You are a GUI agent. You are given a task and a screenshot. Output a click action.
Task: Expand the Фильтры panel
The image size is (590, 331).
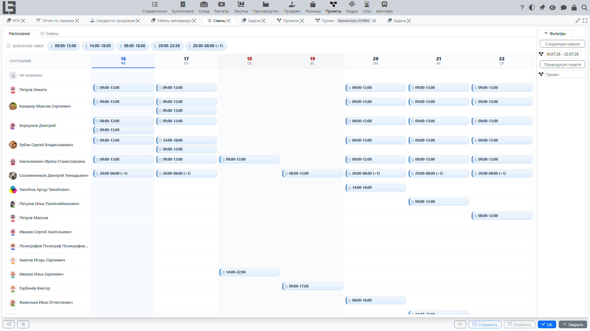(x=555, y=33)
